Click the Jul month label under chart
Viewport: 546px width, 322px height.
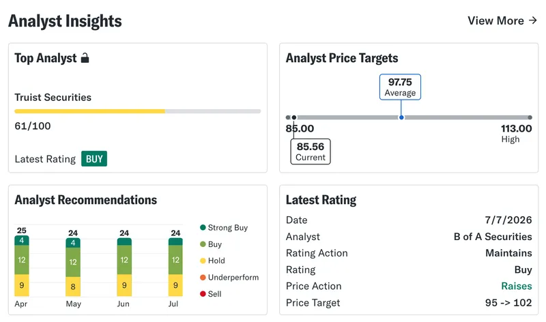point(173,304)
